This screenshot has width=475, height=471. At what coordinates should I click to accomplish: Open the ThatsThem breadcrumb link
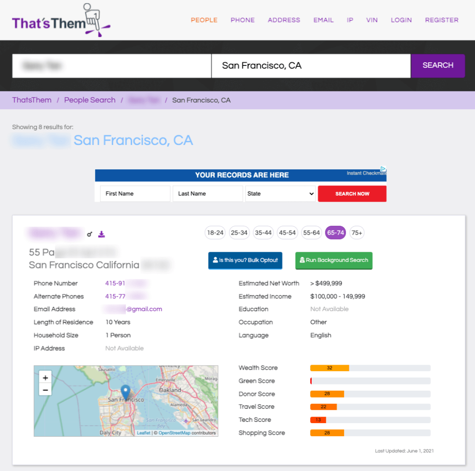(x=32, y=100)
